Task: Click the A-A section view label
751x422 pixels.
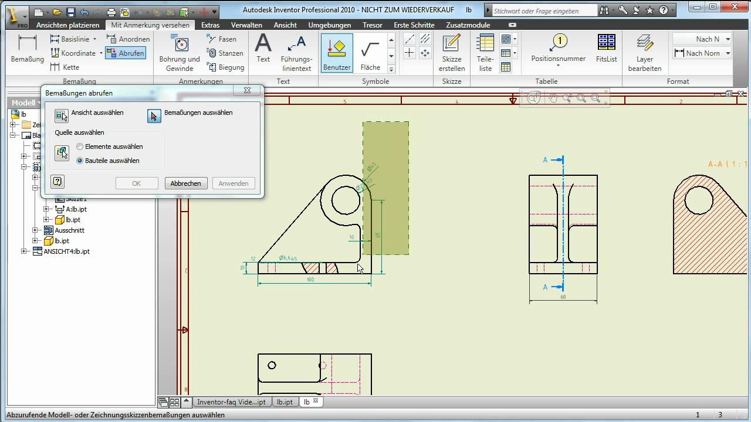Action: (726, 164)
